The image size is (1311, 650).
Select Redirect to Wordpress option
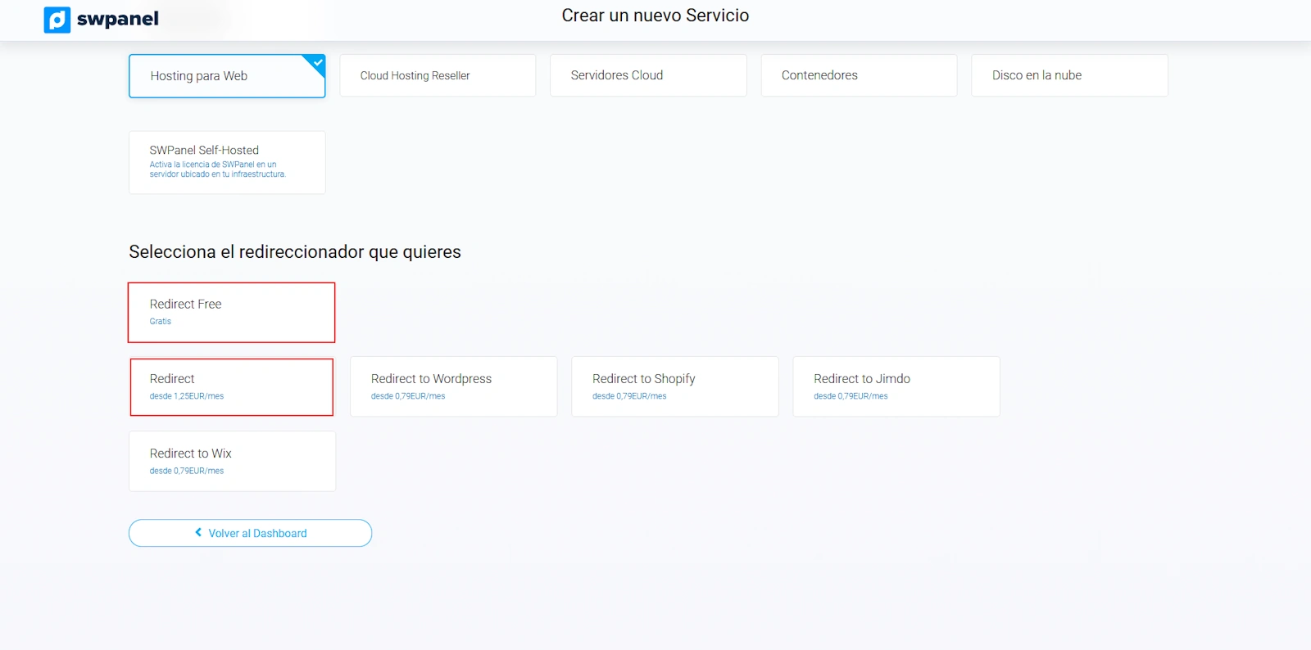pyautogui.click(x=453, y=386)
